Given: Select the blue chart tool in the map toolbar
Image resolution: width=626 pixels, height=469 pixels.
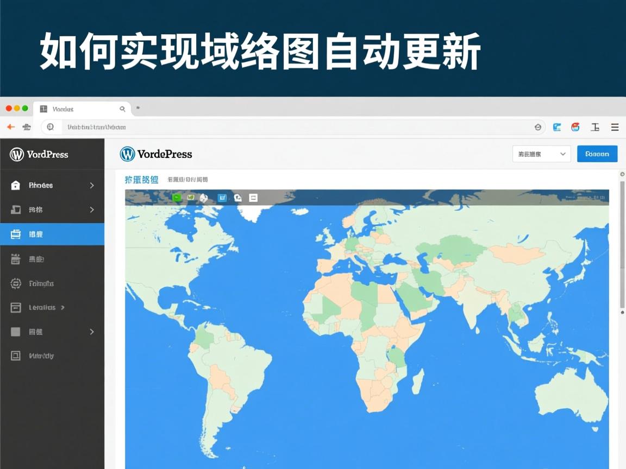Looking at the screenshot, I should click(222, 198).
